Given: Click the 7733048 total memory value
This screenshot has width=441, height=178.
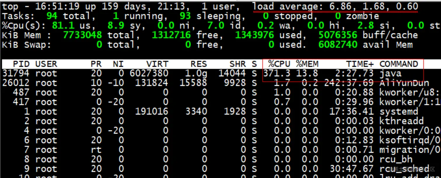Looking at the screenshot, I should click(83, 35).
